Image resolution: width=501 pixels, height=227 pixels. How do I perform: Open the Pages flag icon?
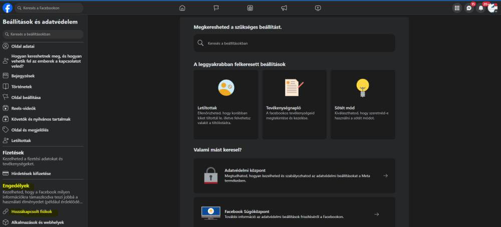pyautogui.click(x=216, y=8)
